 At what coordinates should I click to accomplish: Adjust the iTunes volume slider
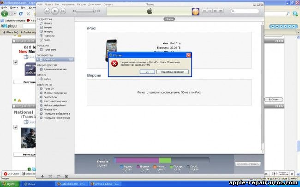(x=85, y=11)
